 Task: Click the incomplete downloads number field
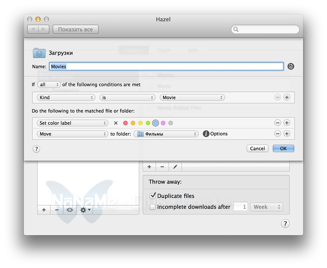tap(240, 207)
